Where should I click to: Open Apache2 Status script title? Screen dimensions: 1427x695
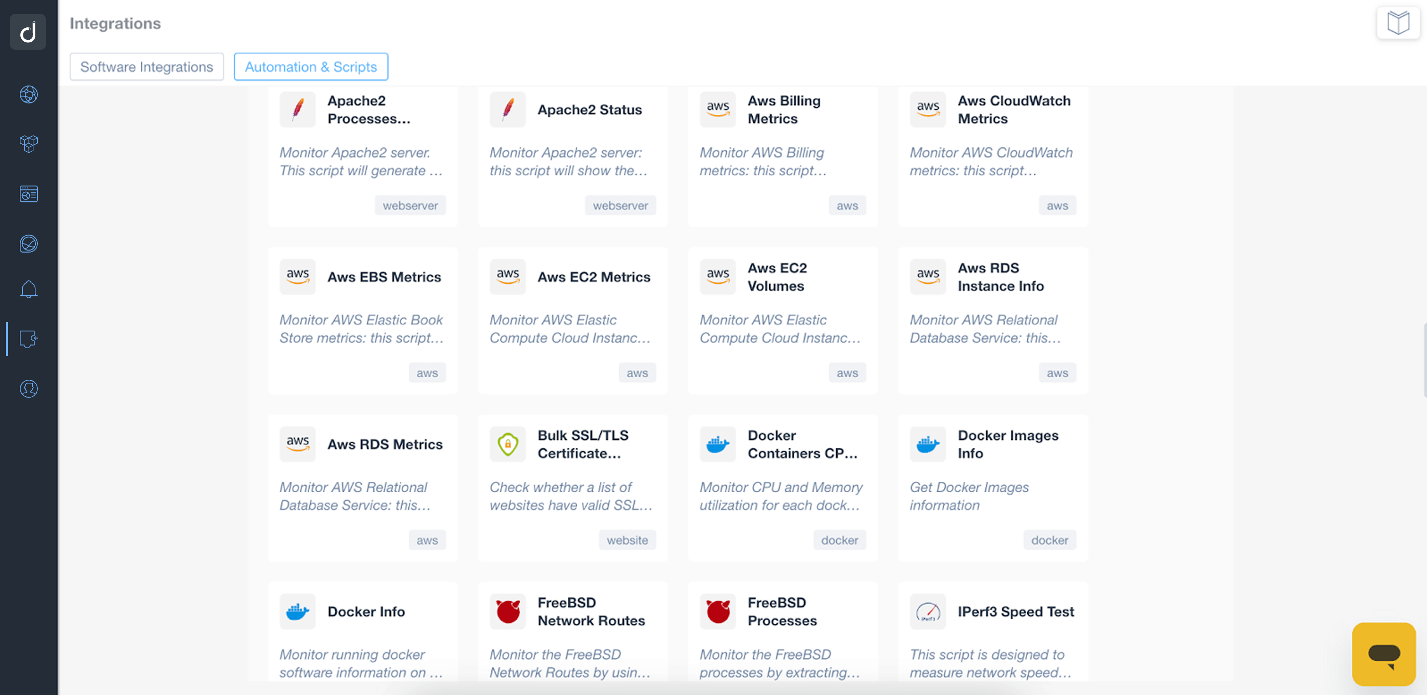[590, 110]
